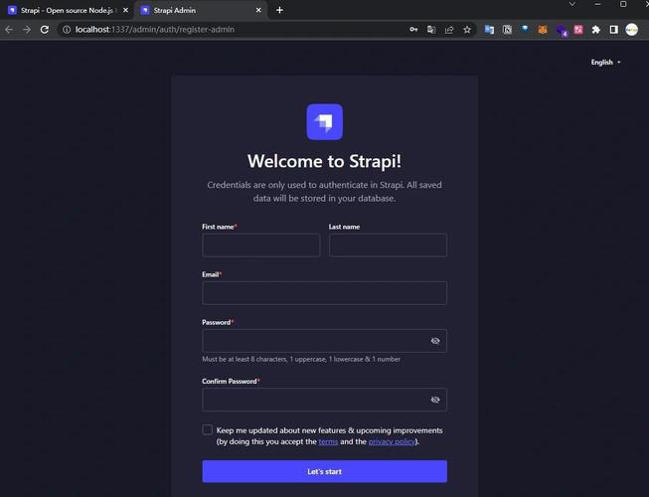This screenshot has width=649, height=497.
Task: Open the Google Translate extension
Action: pos(489,30)
